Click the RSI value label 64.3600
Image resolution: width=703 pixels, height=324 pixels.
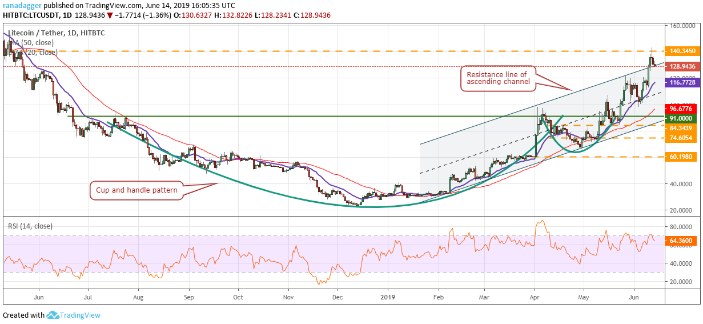click(x=682, y=241)
